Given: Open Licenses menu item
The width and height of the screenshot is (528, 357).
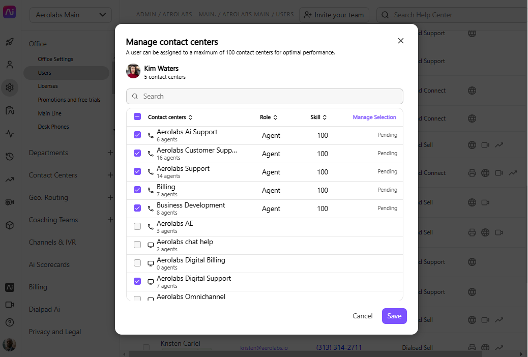Looking at the screenshot, I should [48, 86].
